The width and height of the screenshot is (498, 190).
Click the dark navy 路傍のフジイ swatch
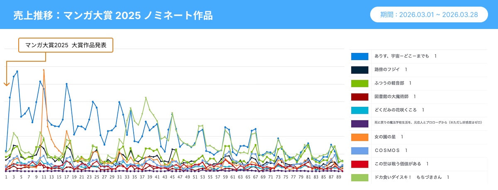359,70
